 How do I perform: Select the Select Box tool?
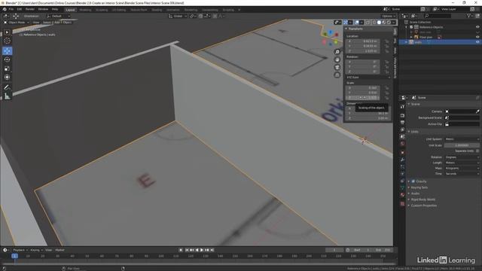[7, 32]
